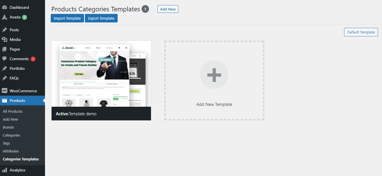Click the Analytics bar chart icon
Image resolution: width=382 pixels, height=176 pixels.
click(5, 170)
